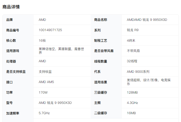The width and height of the screenshot is (181, 122).
Task: Click the 处理器 label
Action: [x=11, y=61]
